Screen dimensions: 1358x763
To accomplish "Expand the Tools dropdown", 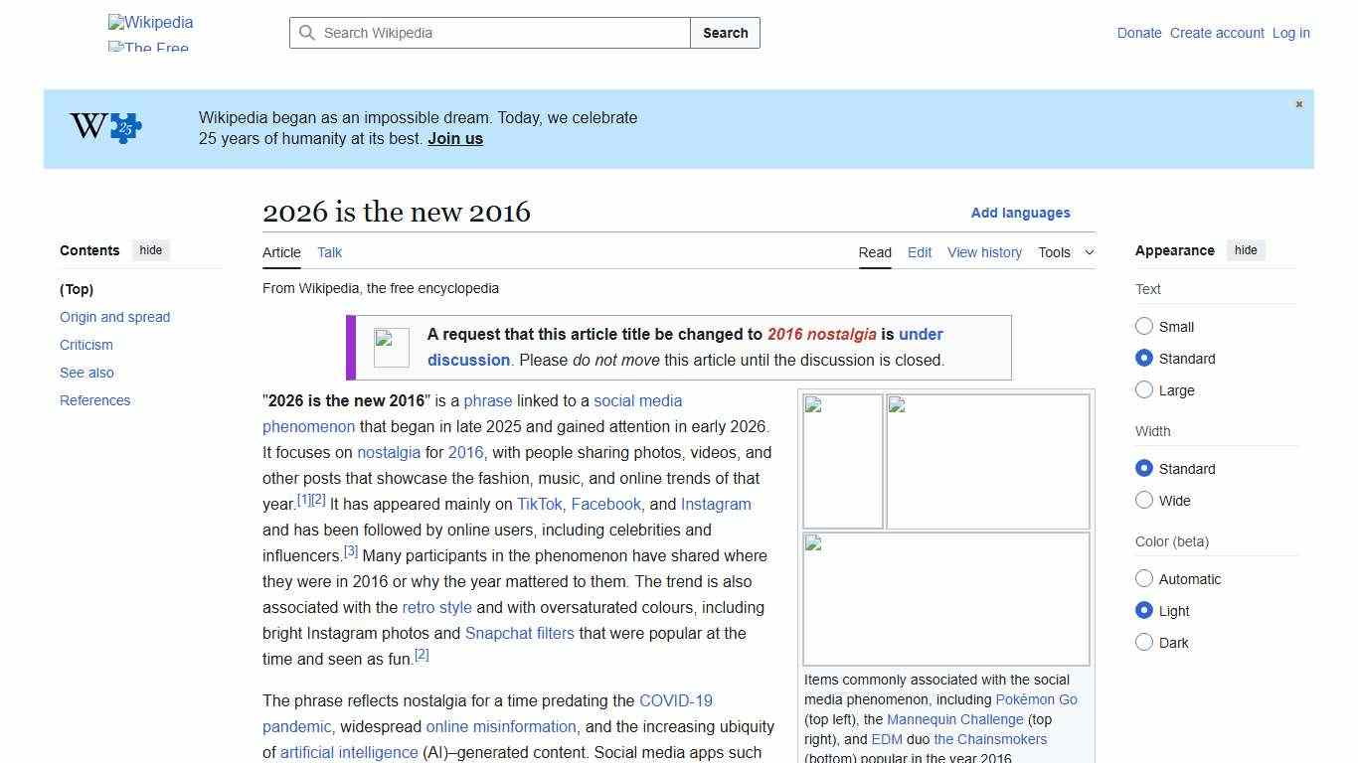I will [1066, 252].
